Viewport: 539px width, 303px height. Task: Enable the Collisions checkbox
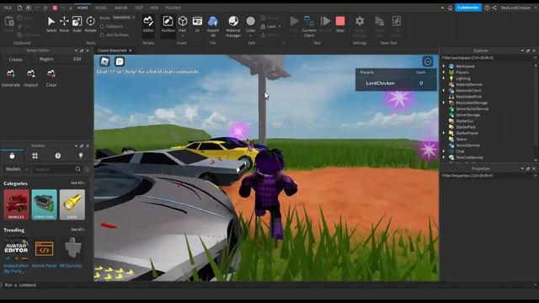coord(102,26)
